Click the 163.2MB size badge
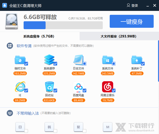 tap(20, 73)
